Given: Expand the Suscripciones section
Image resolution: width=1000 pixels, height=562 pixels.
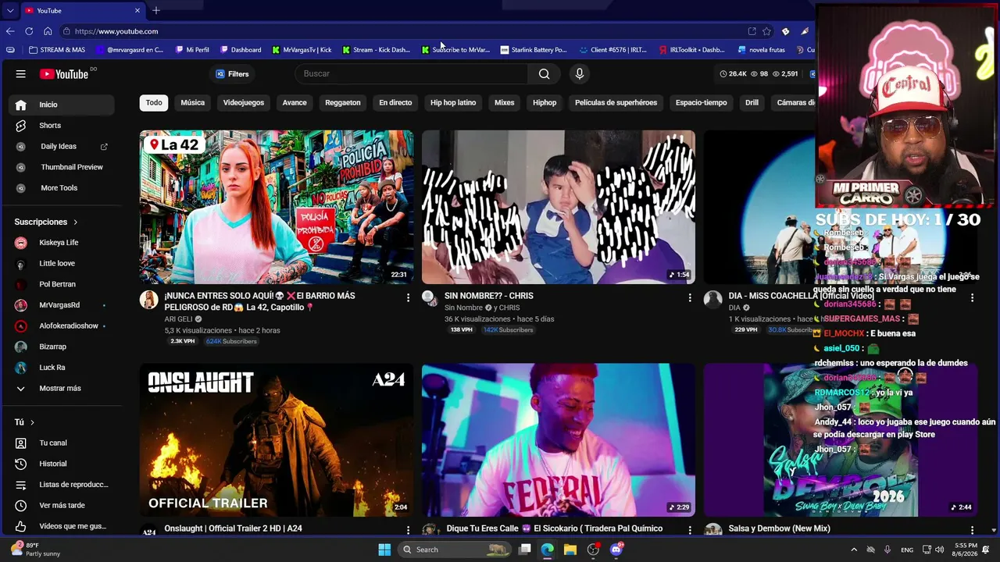Looking at the screenshot, I should [x=46, y=222].
